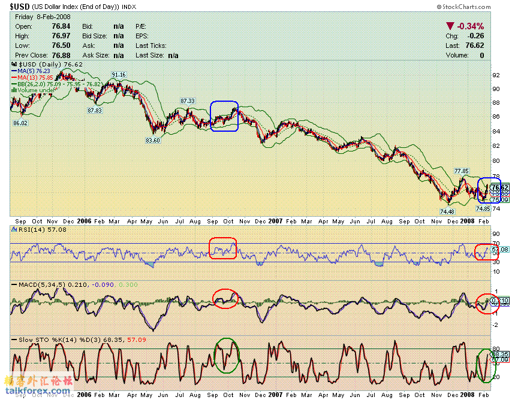
Task: Click the candlestick icon beside $USD (Daily)
Action: [x=14, y=65]
